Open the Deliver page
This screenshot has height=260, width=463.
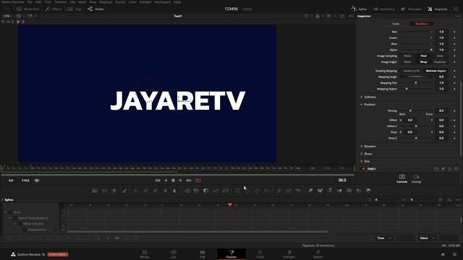point(318,254)
